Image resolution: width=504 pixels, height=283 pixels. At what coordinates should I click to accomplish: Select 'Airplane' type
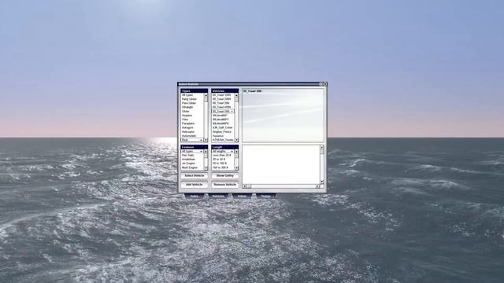pyautogui.click(x=187, y=116)
